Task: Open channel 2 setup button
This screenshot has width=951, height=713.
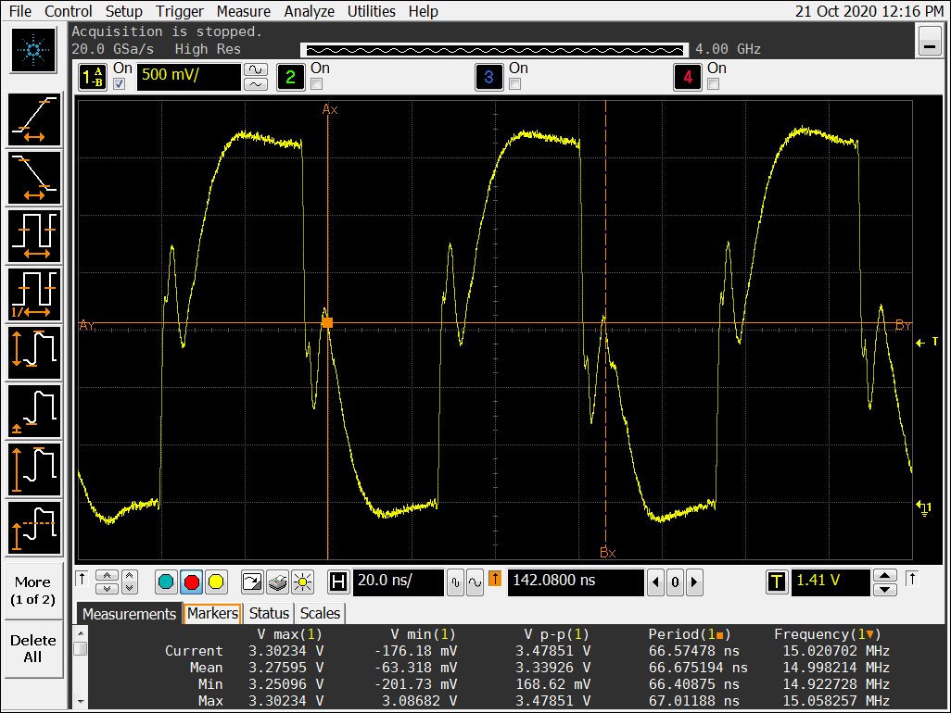Action: click(290, 77)
